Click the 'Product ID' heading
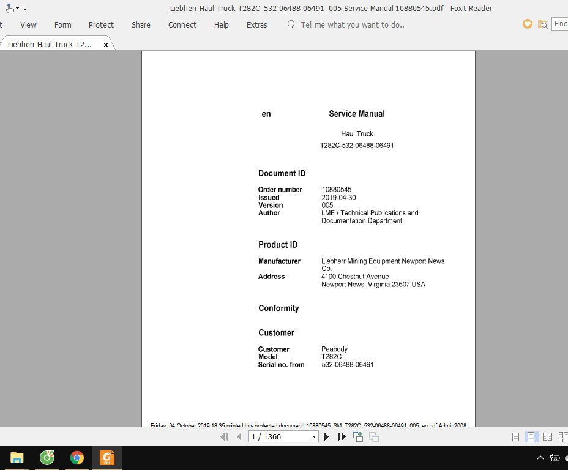568x470 pixels. 278,244
